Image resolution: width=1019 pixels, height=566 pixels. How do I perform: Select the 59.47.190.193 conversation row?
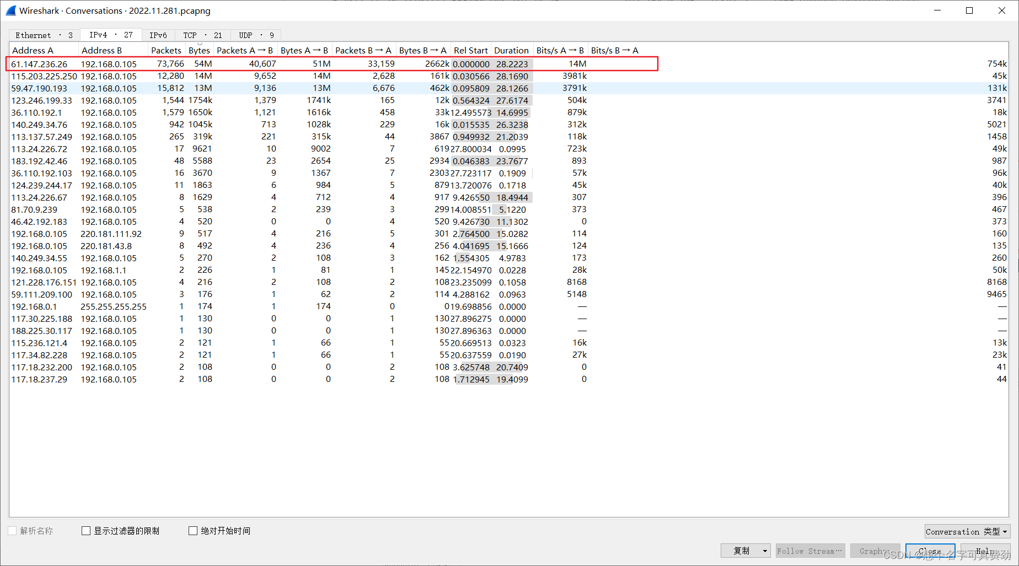coord(509,88)
